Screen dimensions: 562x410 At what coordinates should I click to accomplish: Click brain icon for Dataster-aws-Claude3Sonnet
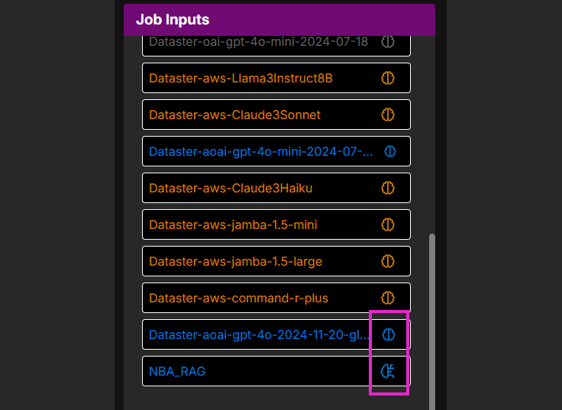388,115
